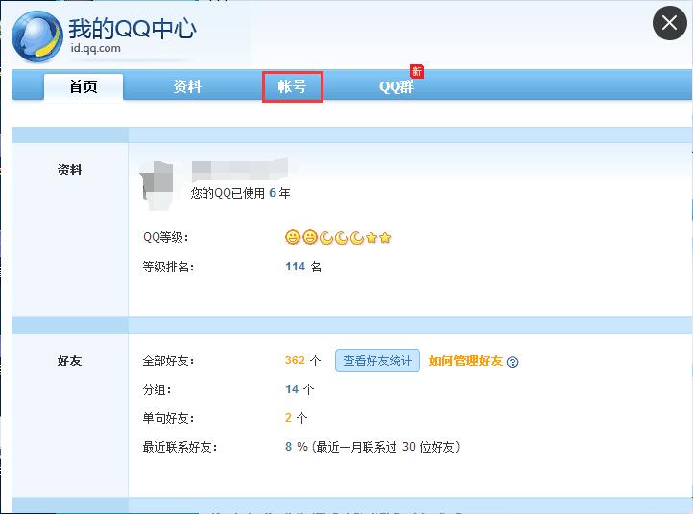This screenshot has width=693, height=514.
Task: Click the first moon level icon
Action: coord(326,238)
